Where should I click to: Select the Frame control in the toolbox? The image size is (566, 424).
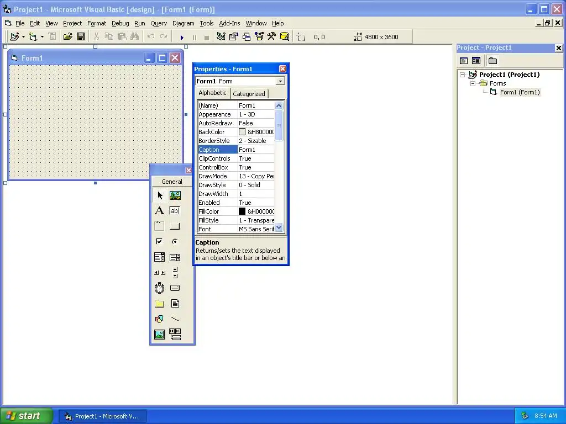coord(160,226)
